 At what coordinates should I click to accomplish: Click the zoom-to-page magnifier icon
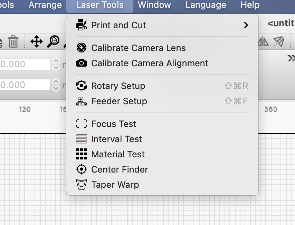click(x=53, y=41)
